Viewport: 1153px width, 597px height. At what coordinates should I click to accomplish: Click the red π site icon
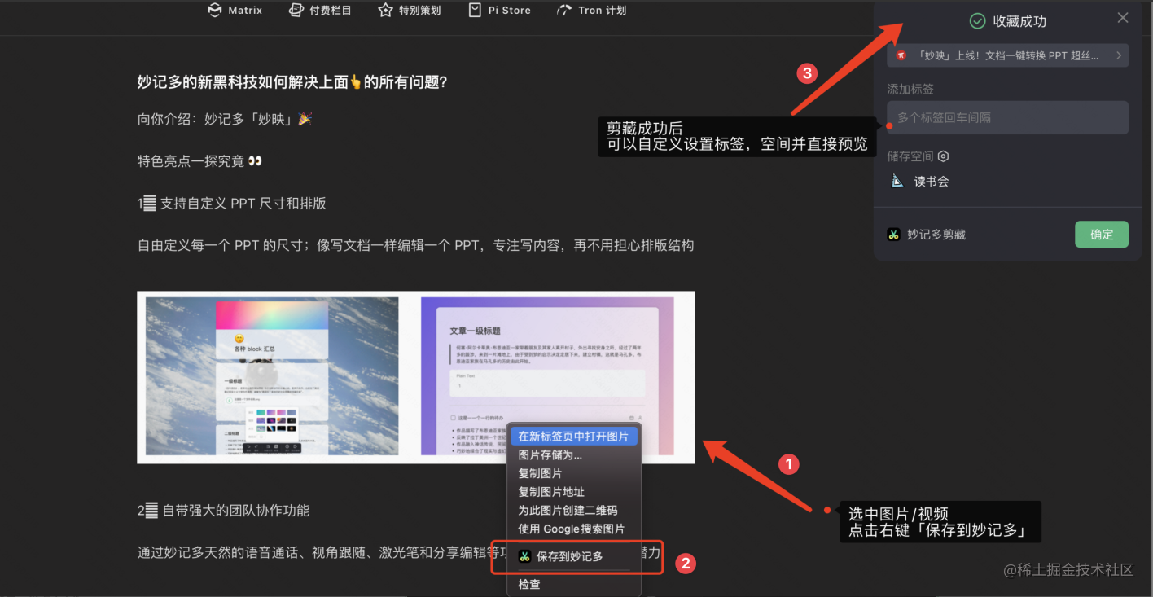pyautogui.click(x=901, y=55)
